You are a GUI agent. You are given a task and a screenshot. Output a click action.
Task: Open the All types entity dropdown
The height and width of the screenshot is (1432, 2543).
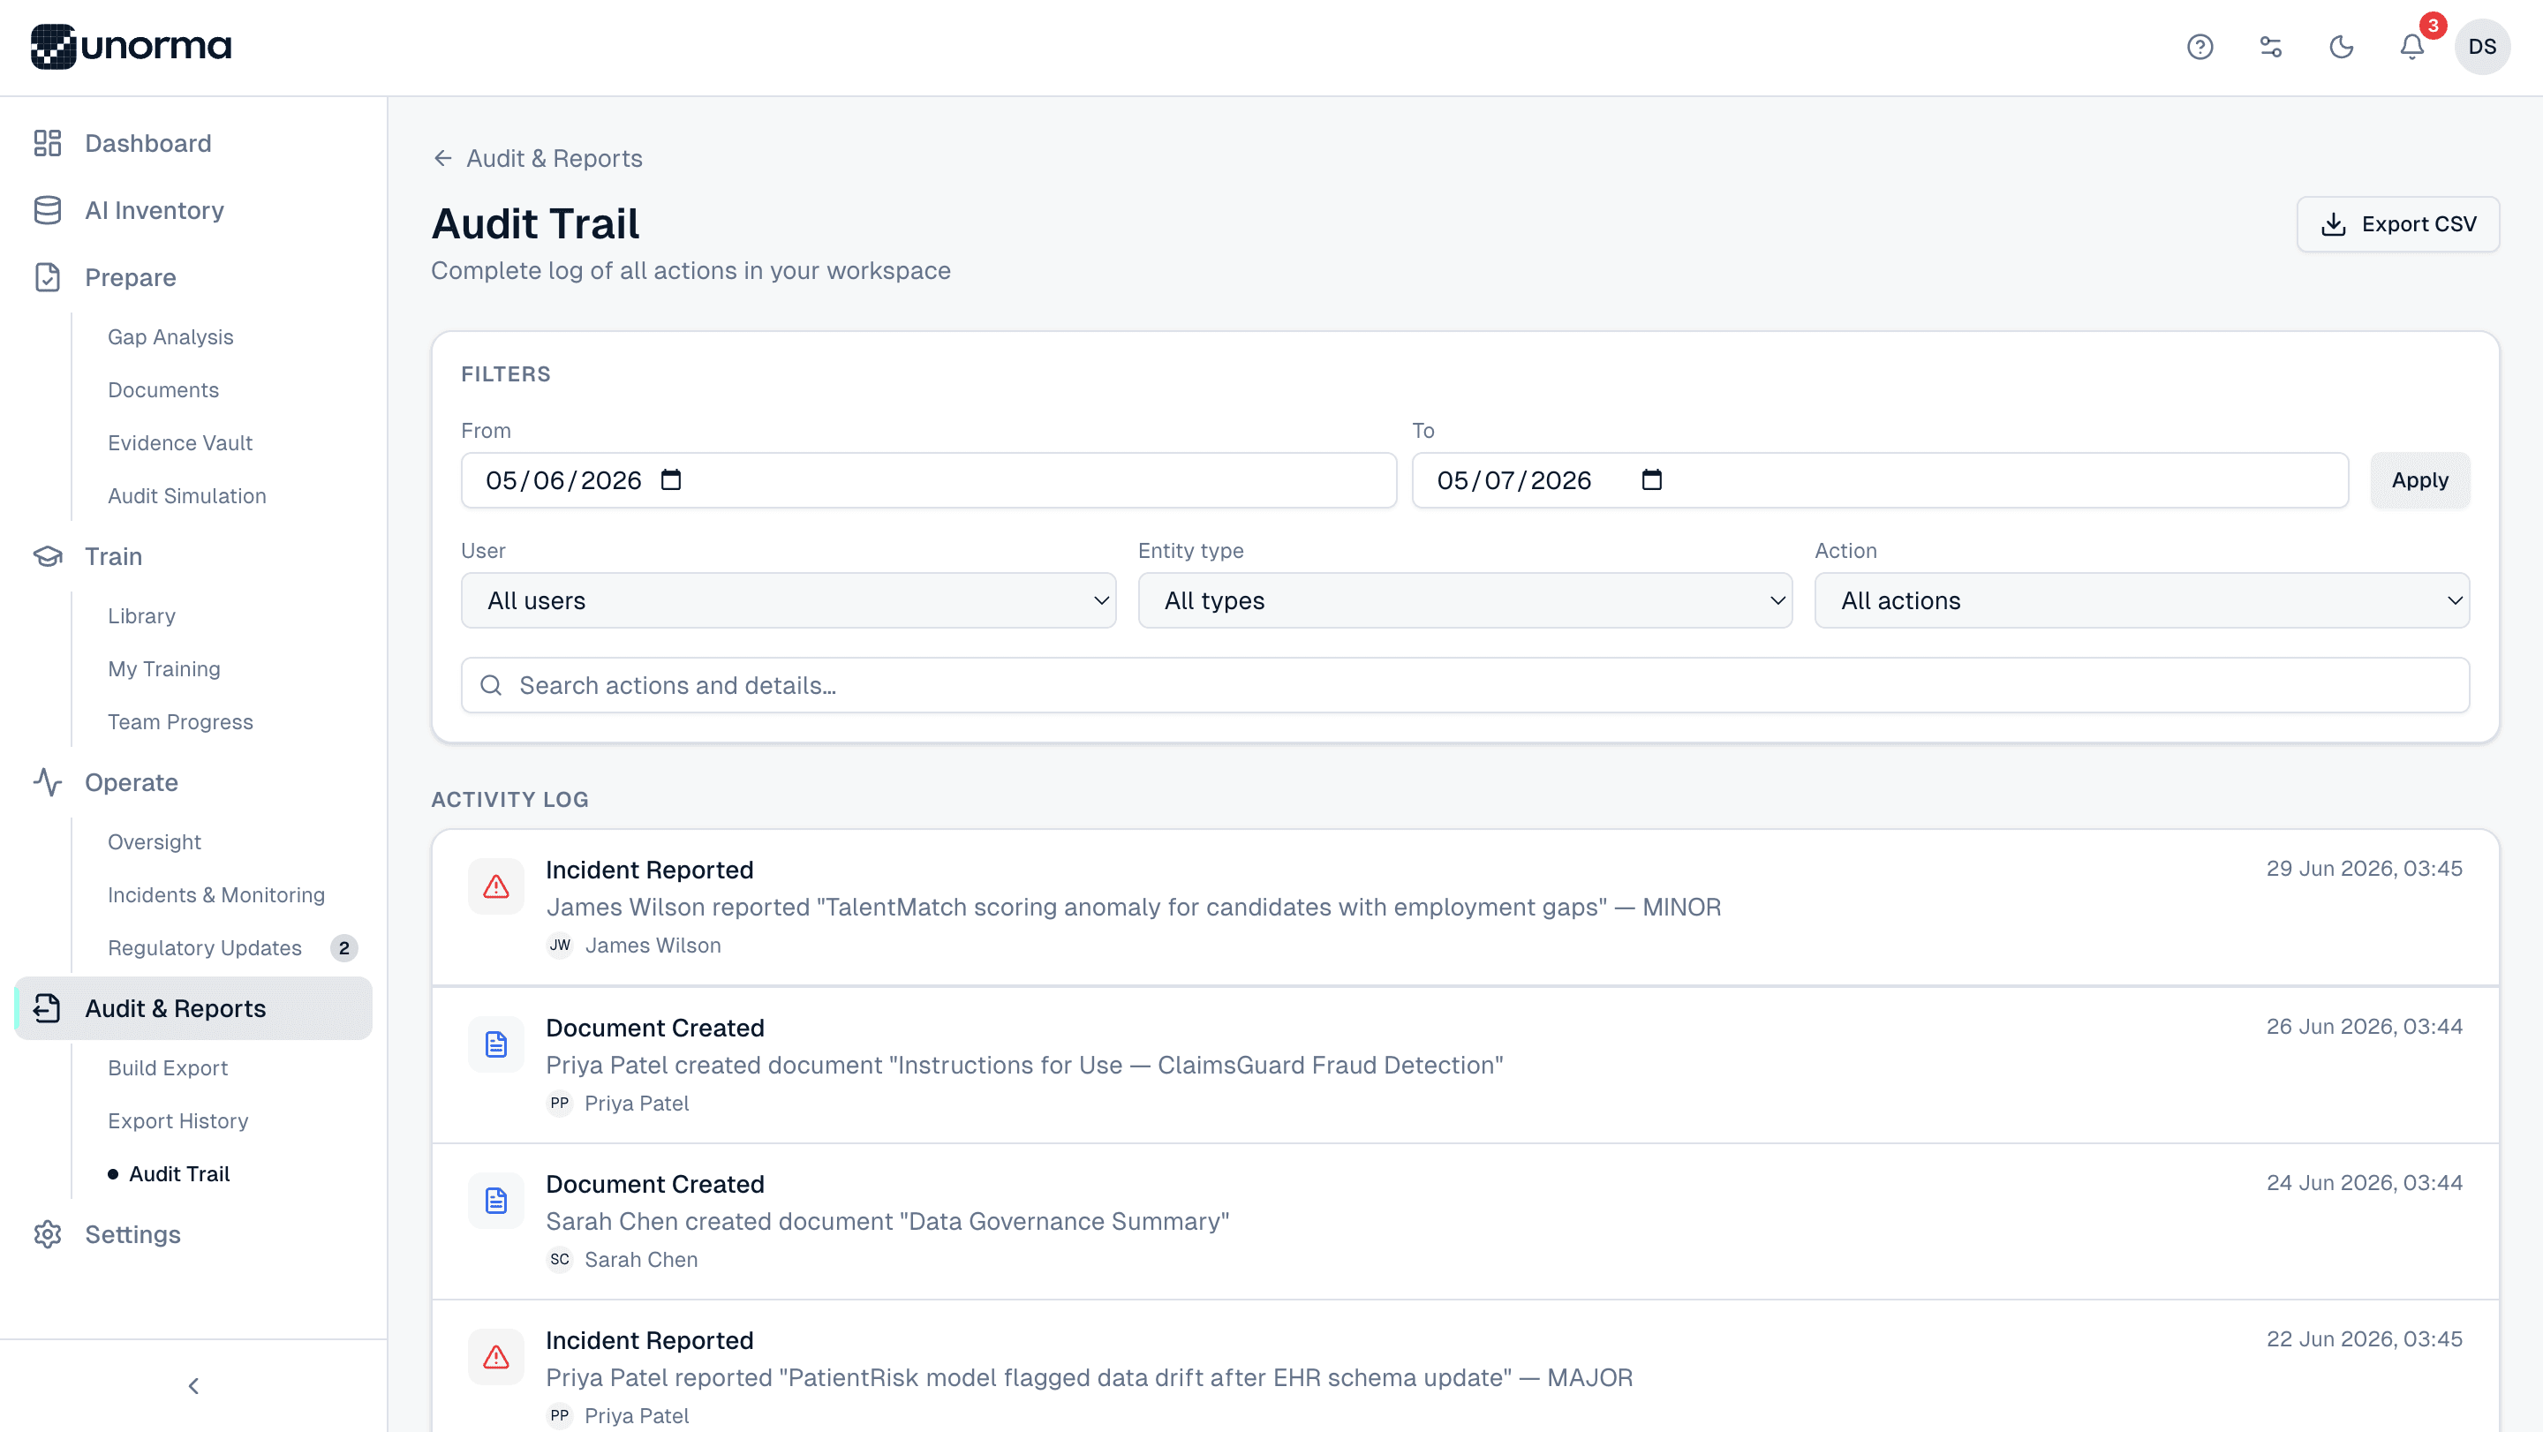click(1465, 600)
